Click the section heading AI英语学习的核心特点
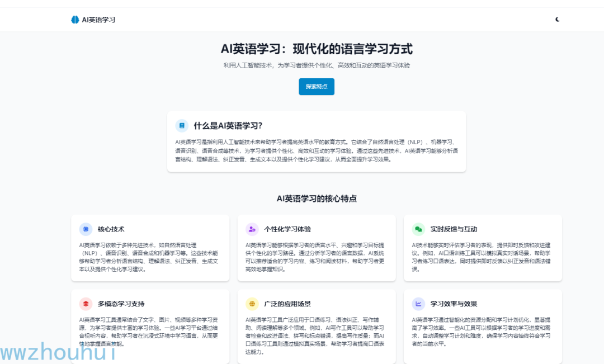604x364 pixels. [x=316, y=198]
